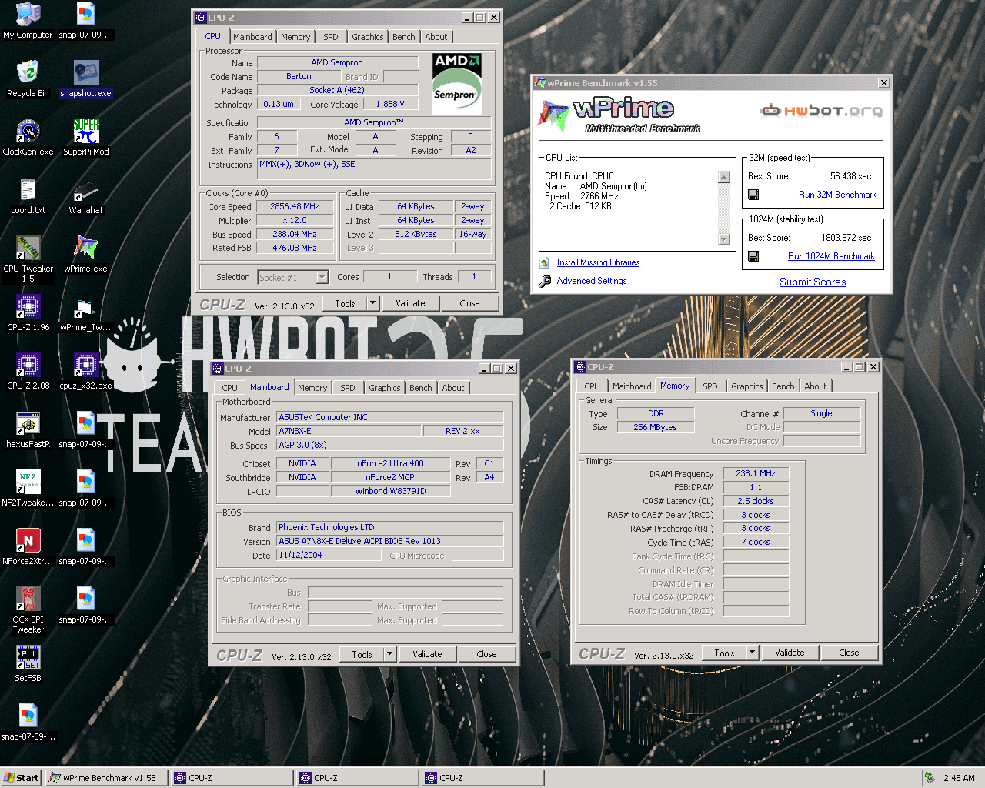Launch SuperPi Mod shortcut
This screenshot has width=985, height=788.
[x=85, y=137]
